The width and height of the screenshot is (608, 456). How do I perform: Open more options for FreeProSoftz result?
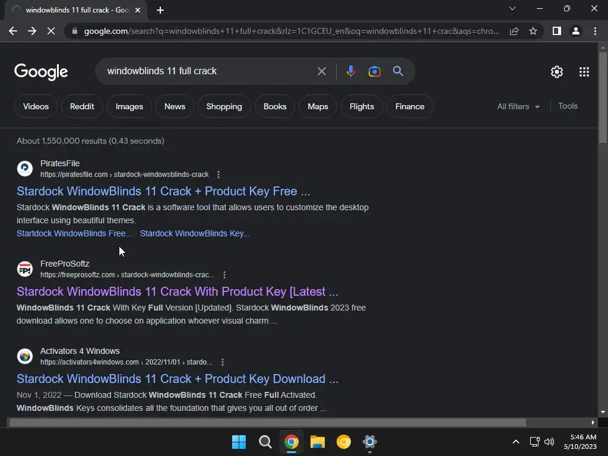(224, 275)
